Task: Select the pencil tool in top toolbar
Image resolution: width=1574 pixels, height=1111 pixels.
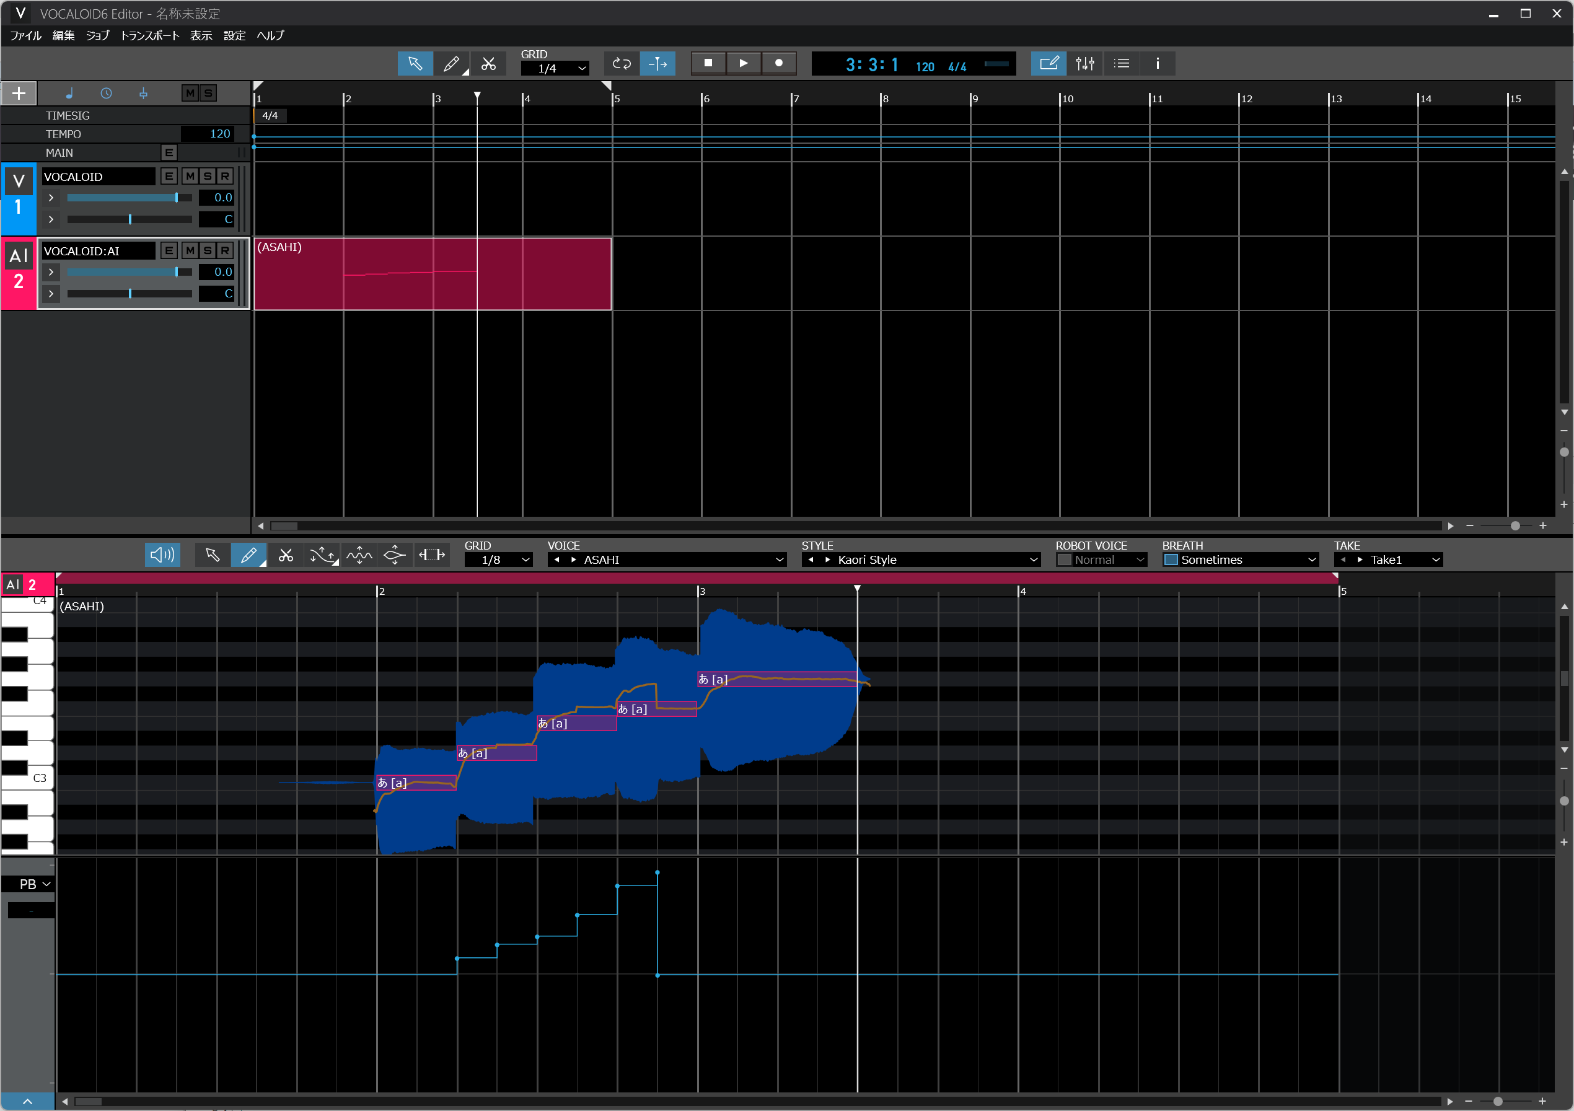Action: 451,64
